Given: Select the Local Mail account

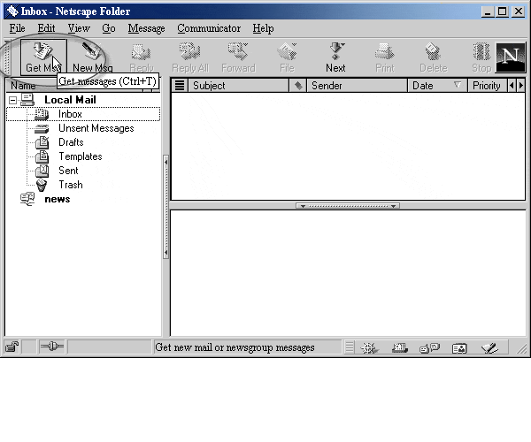Looking at the screenshot, I should pos(70,100).
